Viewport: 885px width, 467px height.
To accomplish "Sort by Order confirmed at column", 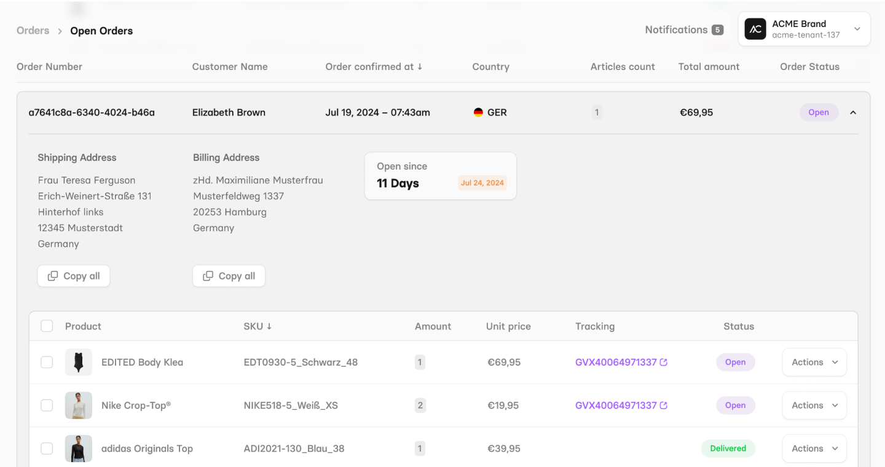I will point(374,66).
